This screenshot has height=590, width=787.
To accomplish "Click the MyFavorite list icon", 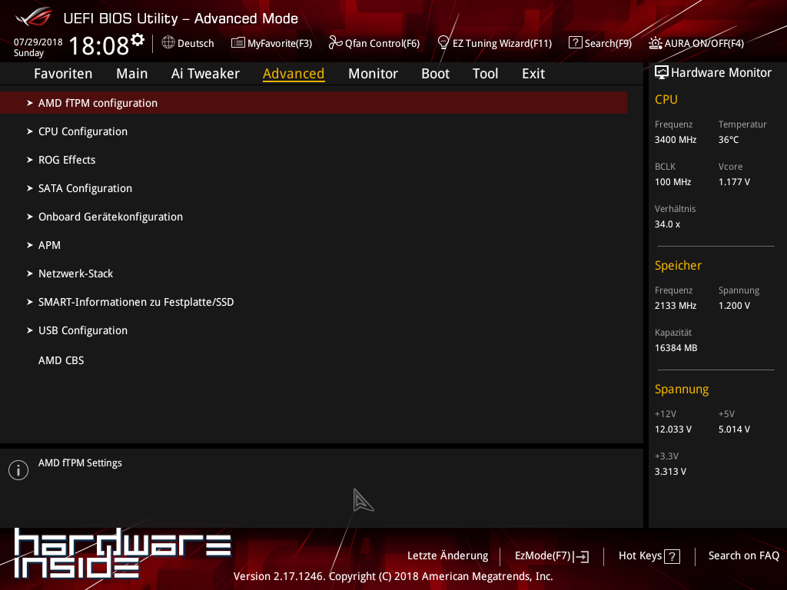I will [x=238, y=43].
